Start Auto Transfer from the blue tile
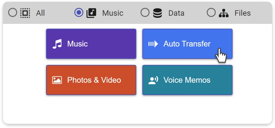 coord(187,44)
